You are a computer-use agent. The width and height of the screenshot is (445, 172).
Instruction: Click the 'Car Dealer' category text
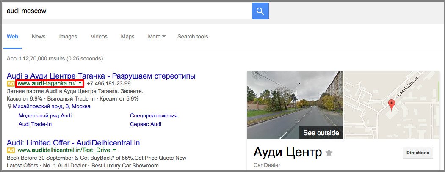[x=266, y=165]
